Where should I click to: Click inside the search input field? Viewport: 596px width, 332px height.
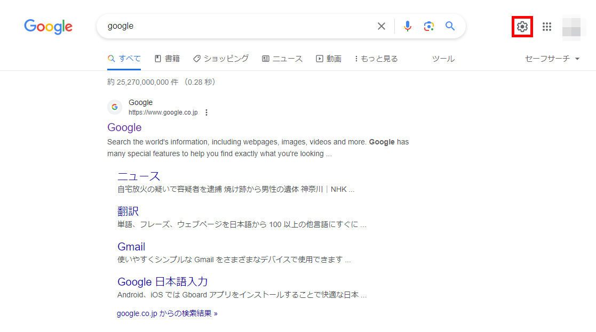[235, 26]
